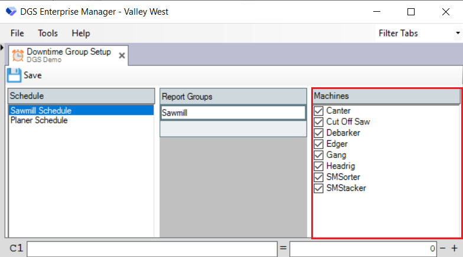Uncheck the Headrig checkbox
This screenshot has width=463, height=257.
319,166
